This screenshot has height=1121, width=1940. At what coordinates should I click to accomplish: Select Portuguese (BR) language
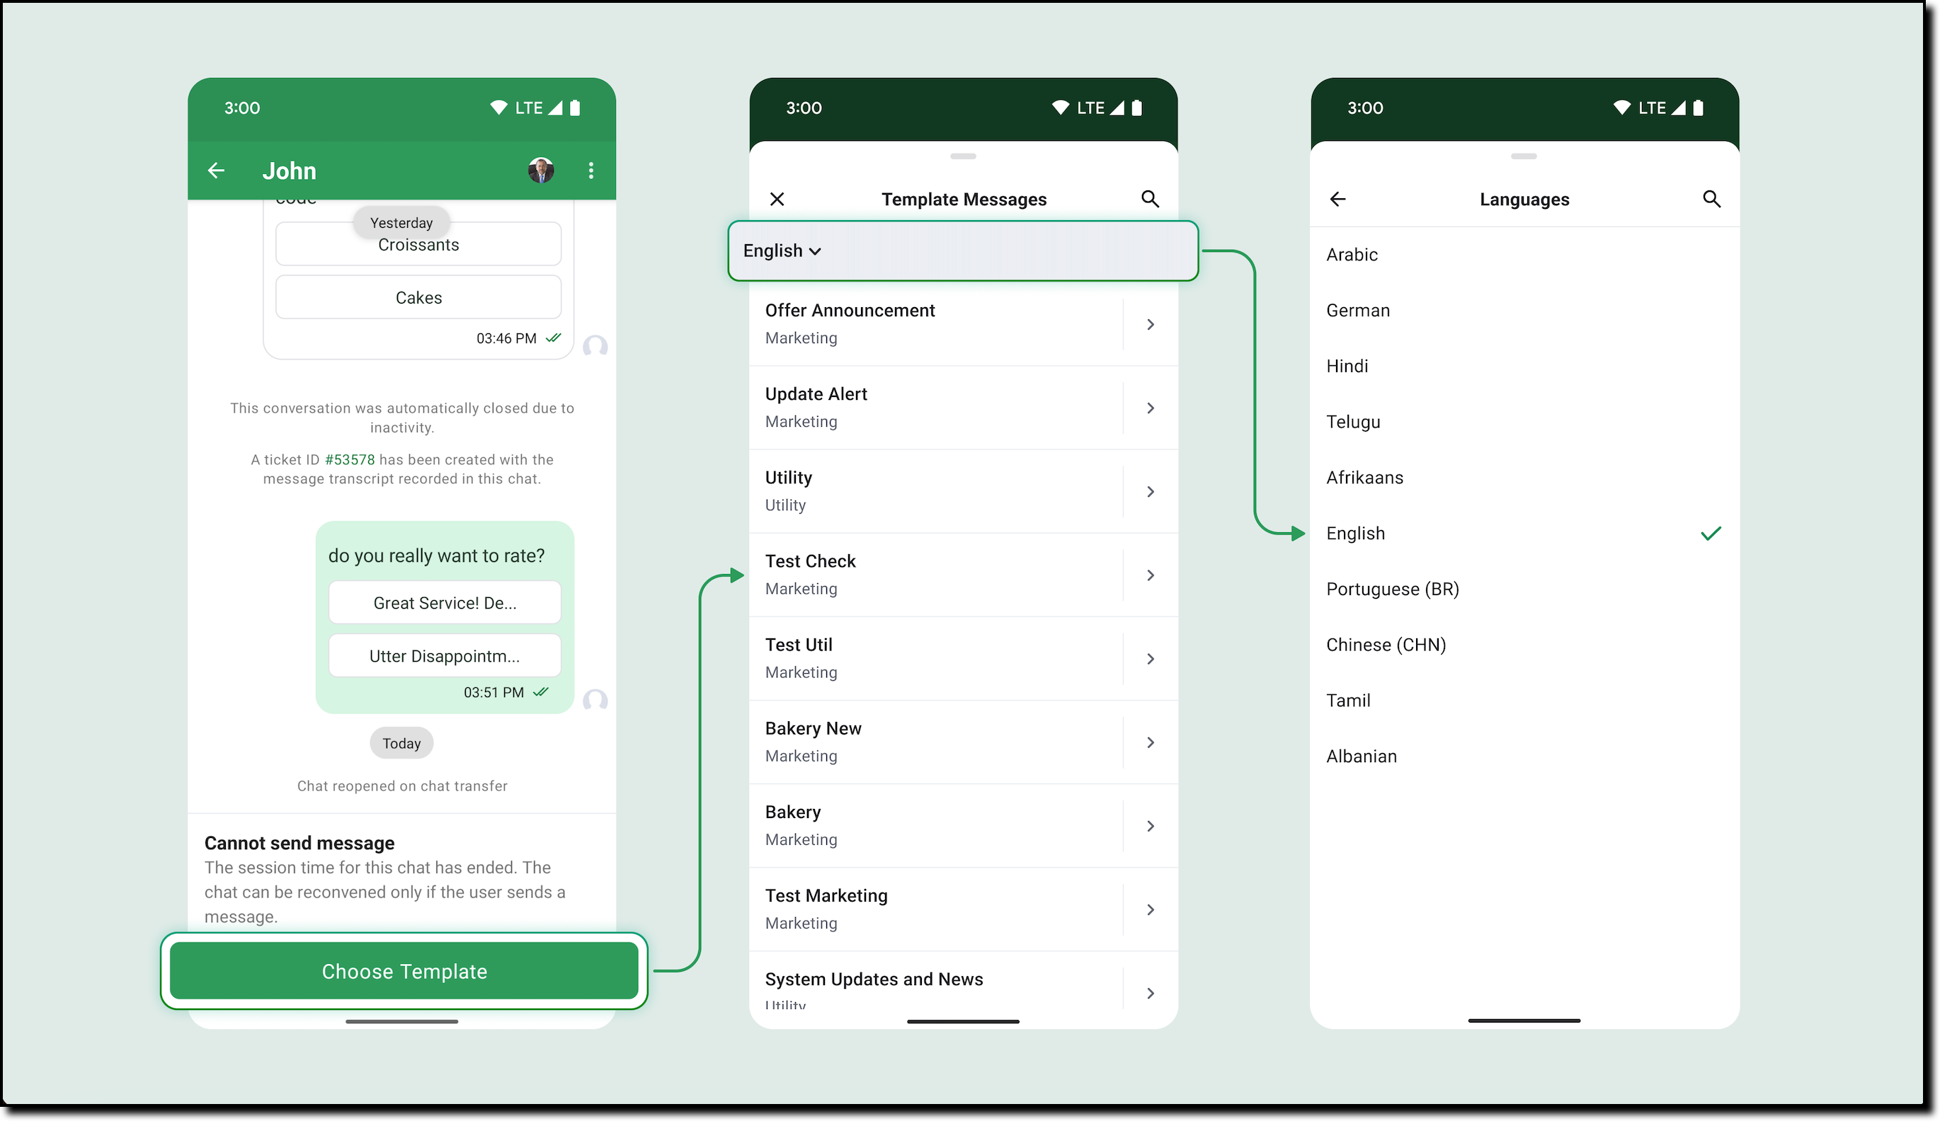pos(1392,590)
